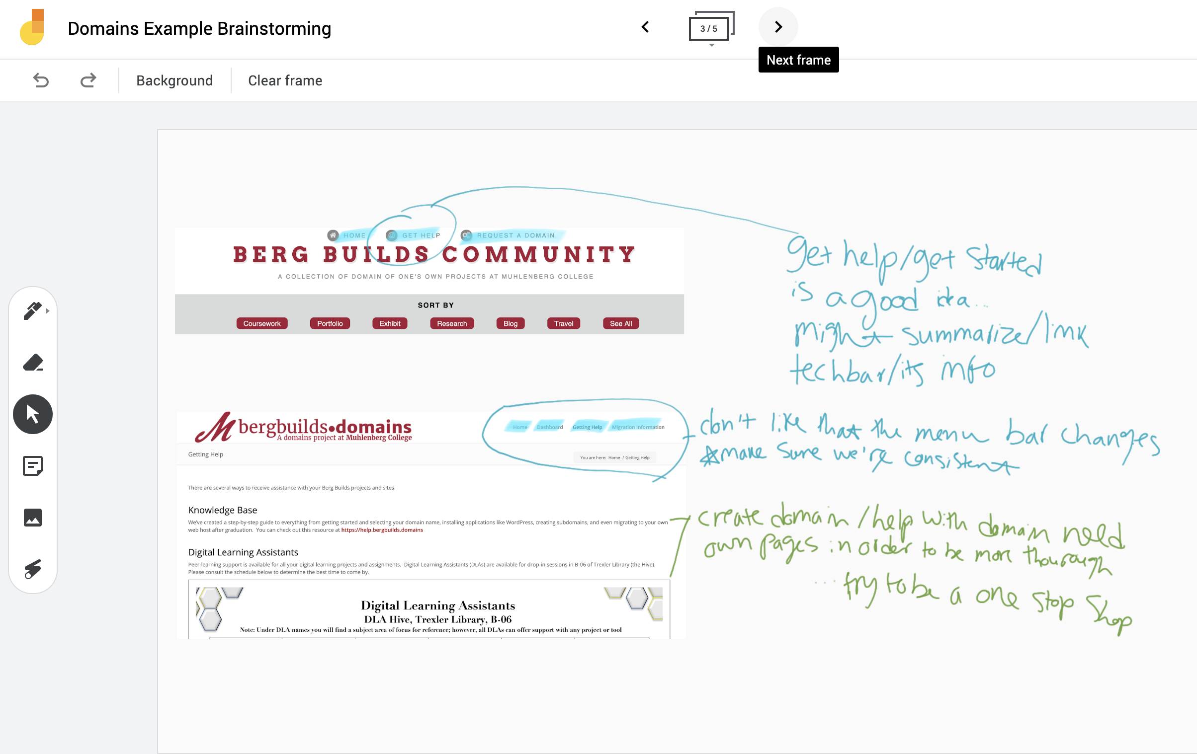Go to the next frame
Image resolution: width=1197 pixels, height=754 pixels.
[x=778, y=27]
